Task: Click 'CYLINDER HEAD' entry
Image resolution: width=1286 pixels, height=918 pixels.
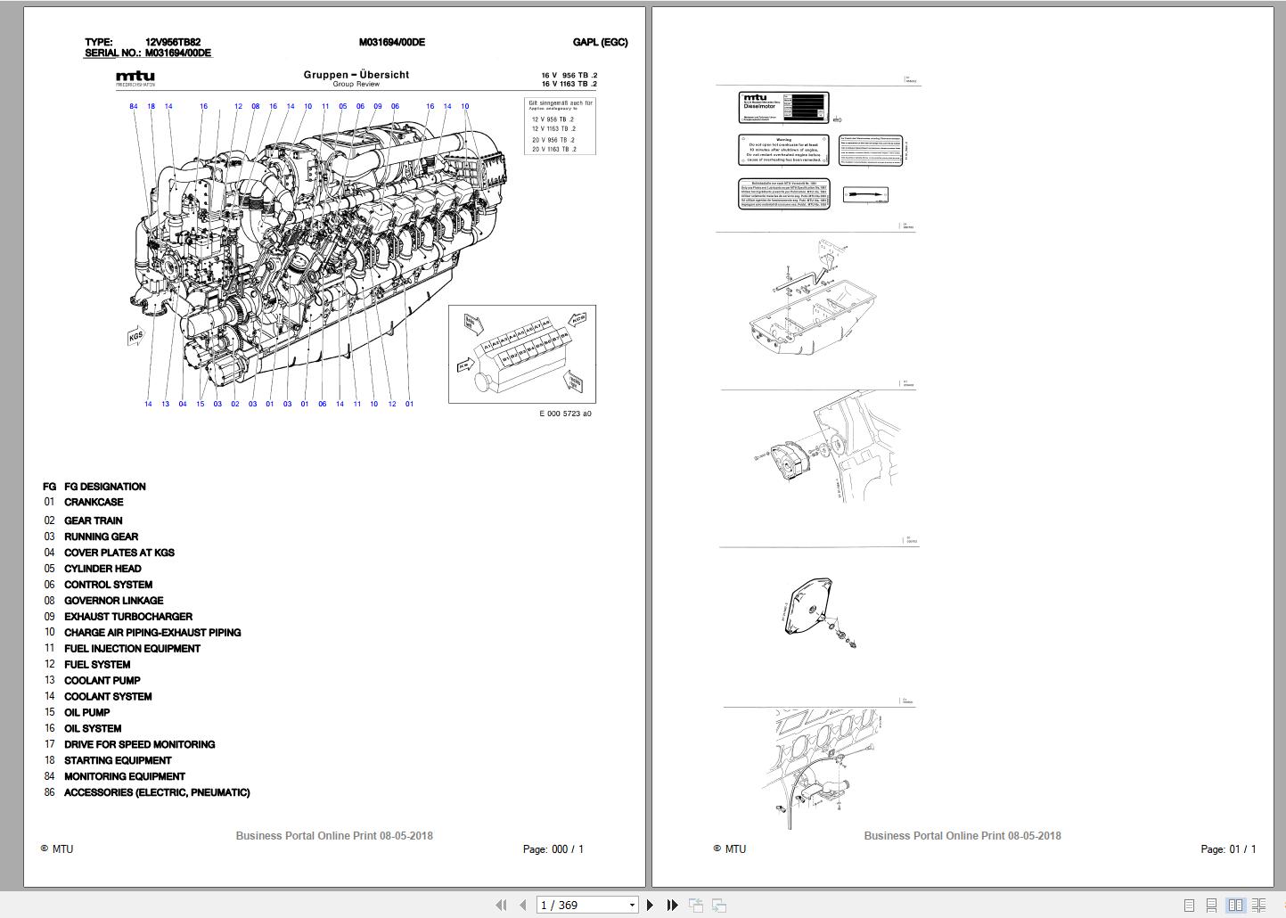Action: (102, 569)
